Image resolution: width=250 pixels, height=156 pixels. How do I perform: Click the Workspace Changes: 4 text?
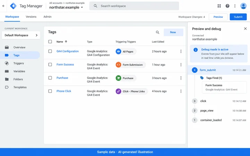tap(191, 17)
